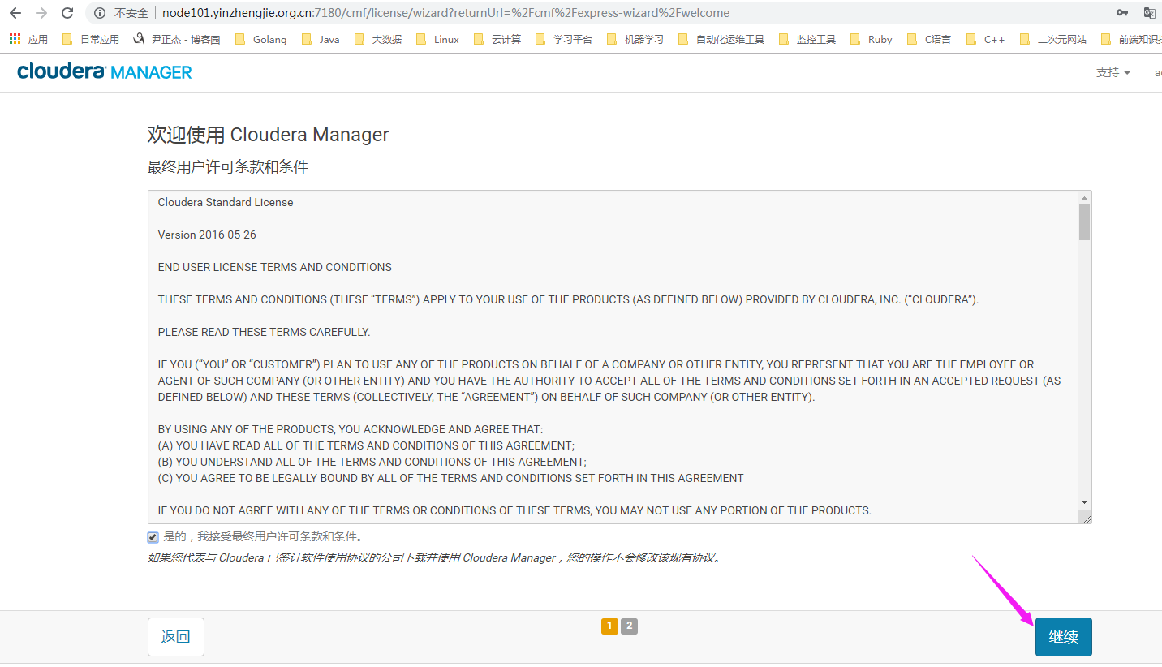This screenshot has height=667, width=1162.
Task: Open the 自动化运维工具 bookmark folder
Action: [721, 39]
